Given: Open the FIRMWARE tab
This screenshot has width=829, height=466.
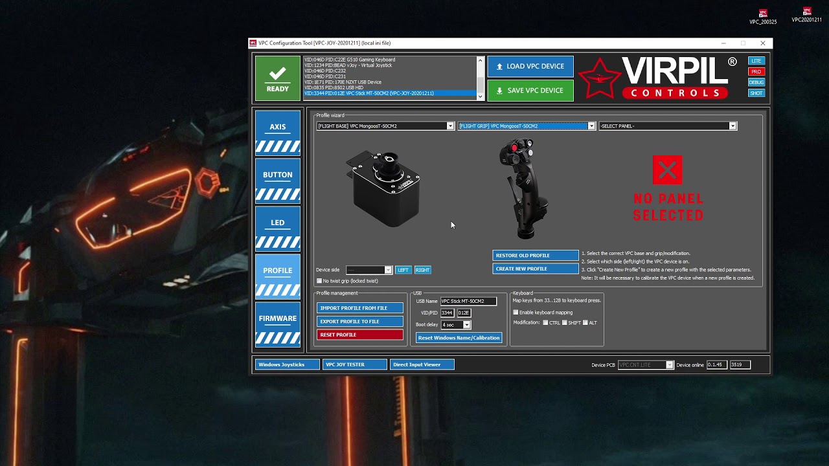Looking at the screenshot, I should click(278, 324).
